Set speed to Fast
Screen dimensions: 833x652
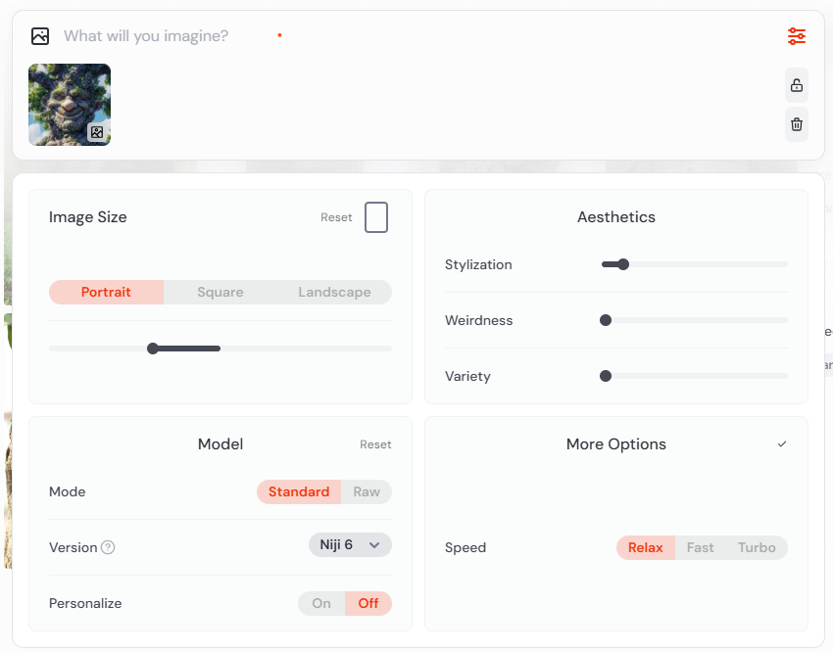click(700, 547)
